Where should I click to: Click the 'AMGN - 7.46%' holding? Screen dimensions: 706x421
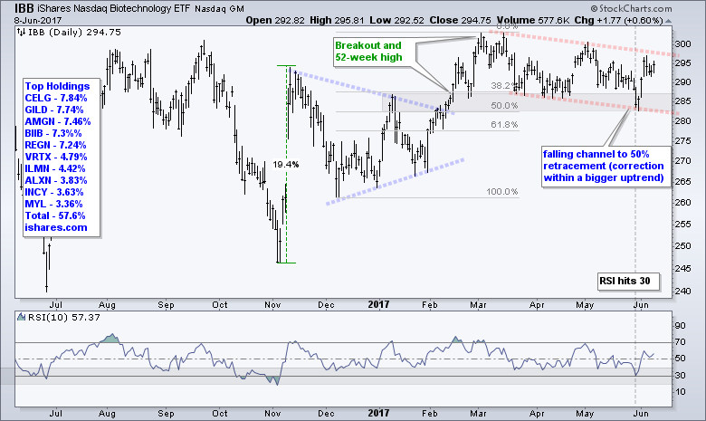58,121
